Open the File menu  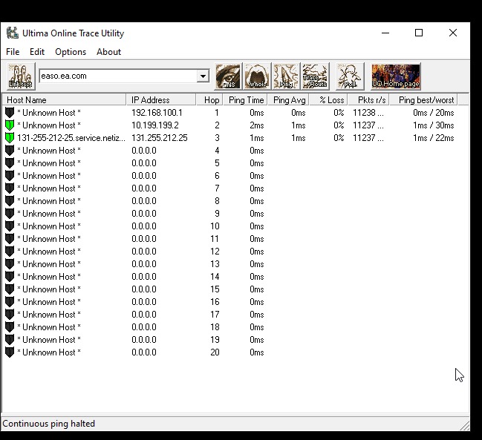(x=13, y=52)
